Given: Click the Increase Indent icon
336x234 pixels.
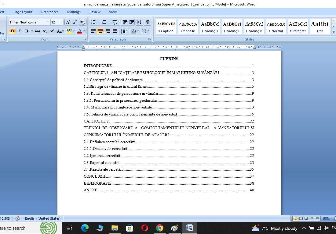Looking at the screenshot, I should tap(132, 22).
